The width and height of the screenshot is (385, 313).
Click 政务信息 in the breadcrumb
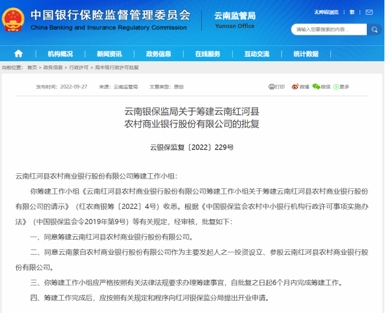click(x=53, y=67)
